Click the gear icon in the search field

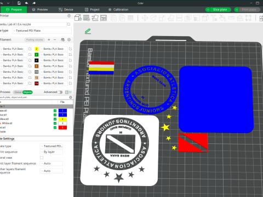pyautogui.click(x=71, y=97)
